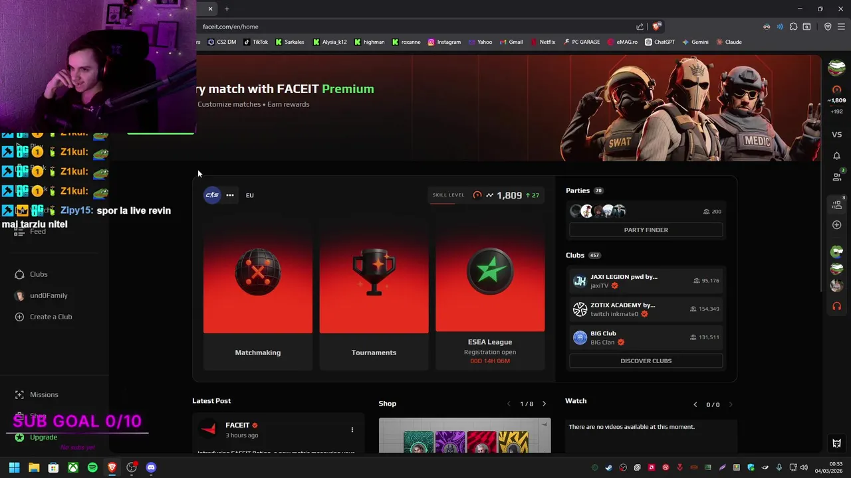Open the browser hamburger menu
Viewport: 851px width, 478px height.
click(x=841, y=27)
